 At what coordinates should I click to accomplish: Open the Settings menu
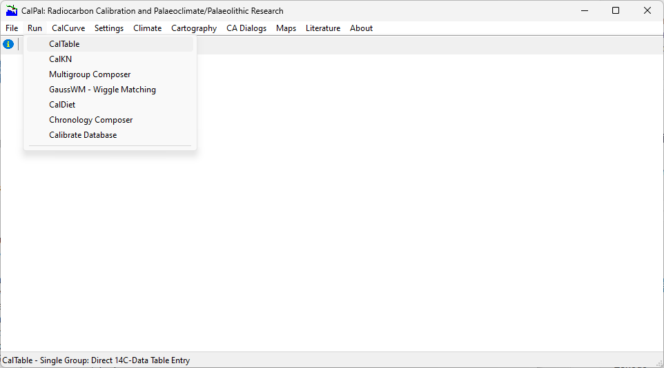109,28
